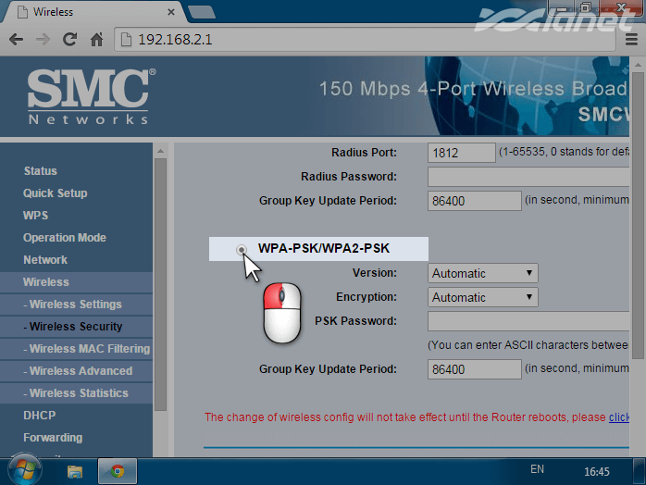The width and height of the screenshot is (646, 485).
Task: Open File Explorer from the taskbar
Action: click(x=75, y=471)
